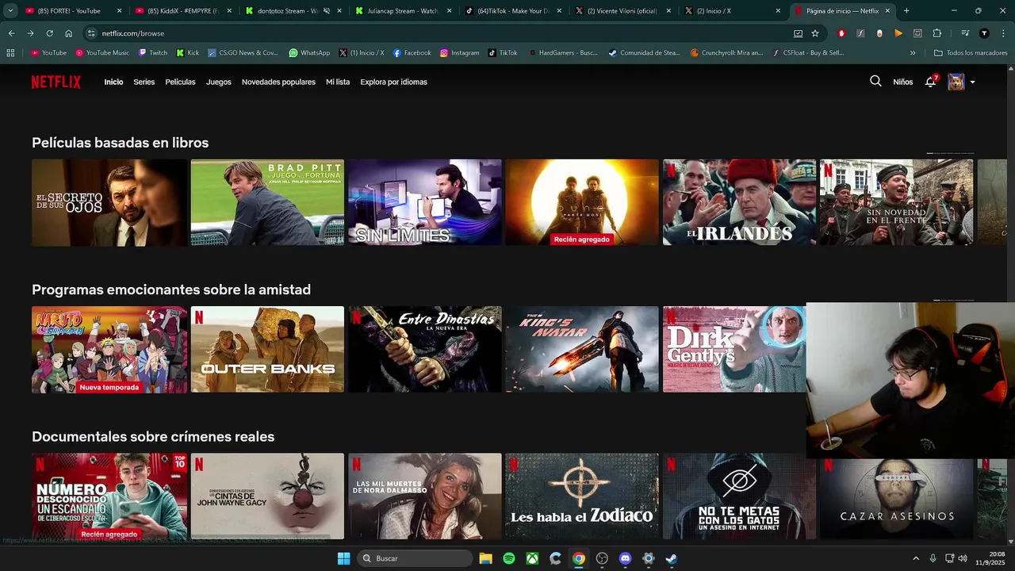Open the Outer Banks show
Screen dimensions: 1015x571
click(x=267, y=349)
